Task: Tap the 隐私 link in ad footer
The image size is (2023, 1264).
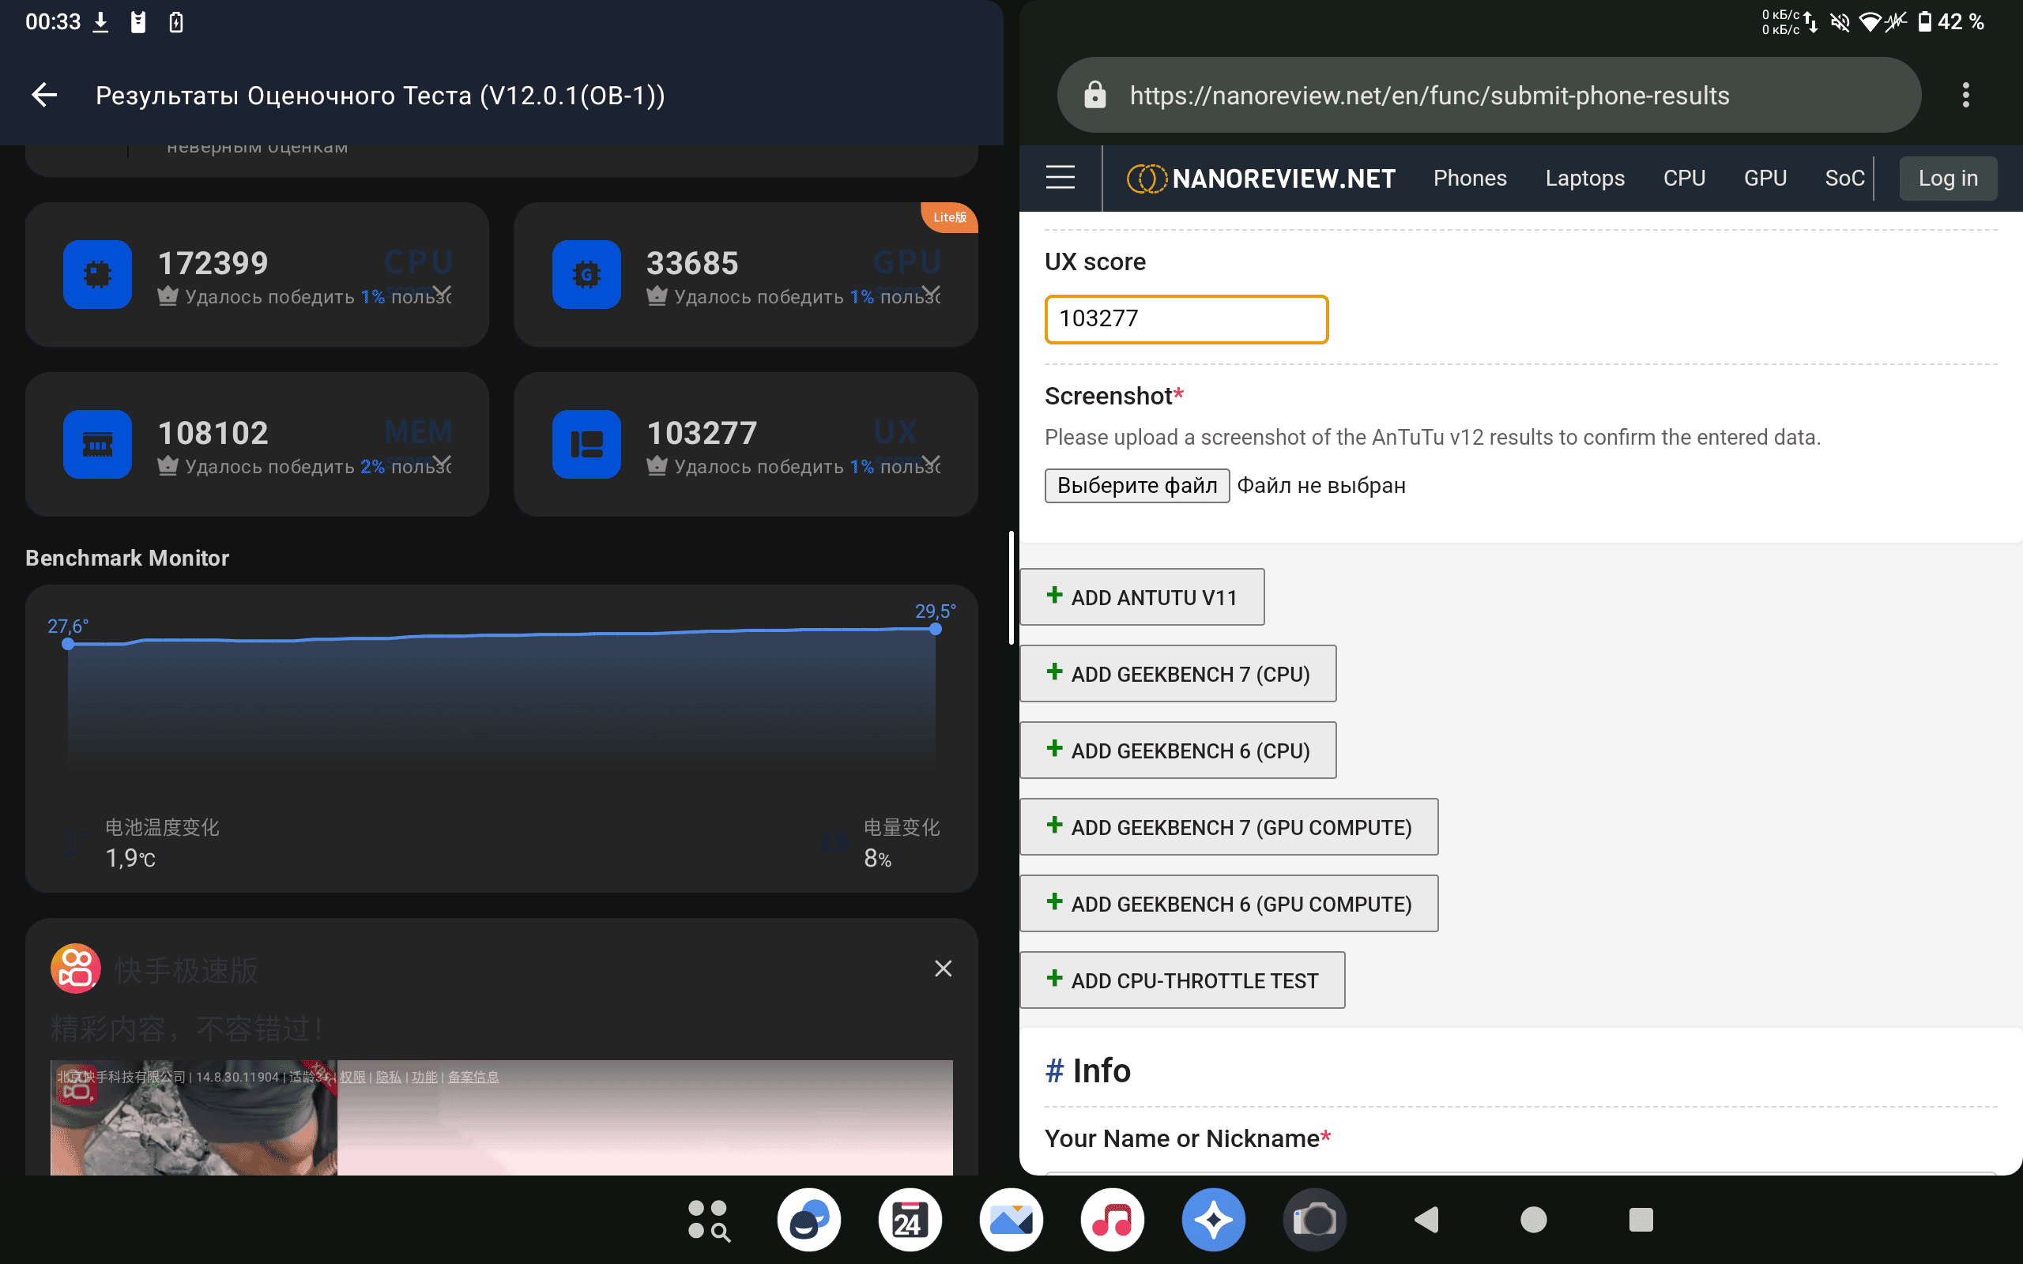Action: [x=389, y=1077]
